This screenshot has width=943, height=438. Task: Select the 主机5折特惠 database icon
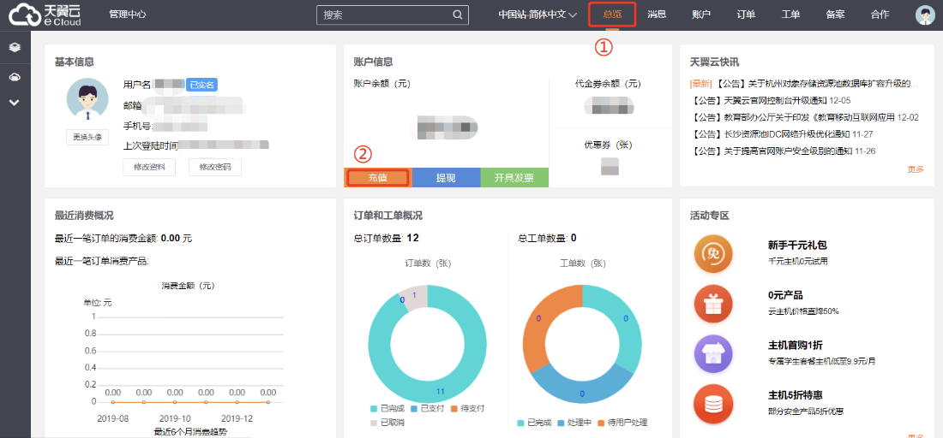tap(713, 402)
